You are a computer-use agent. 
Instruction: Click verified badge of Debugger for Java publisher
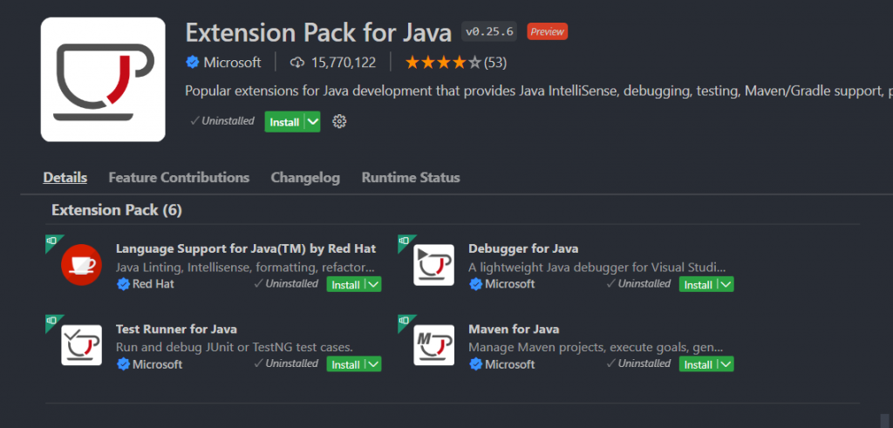(x=475, y=284)
